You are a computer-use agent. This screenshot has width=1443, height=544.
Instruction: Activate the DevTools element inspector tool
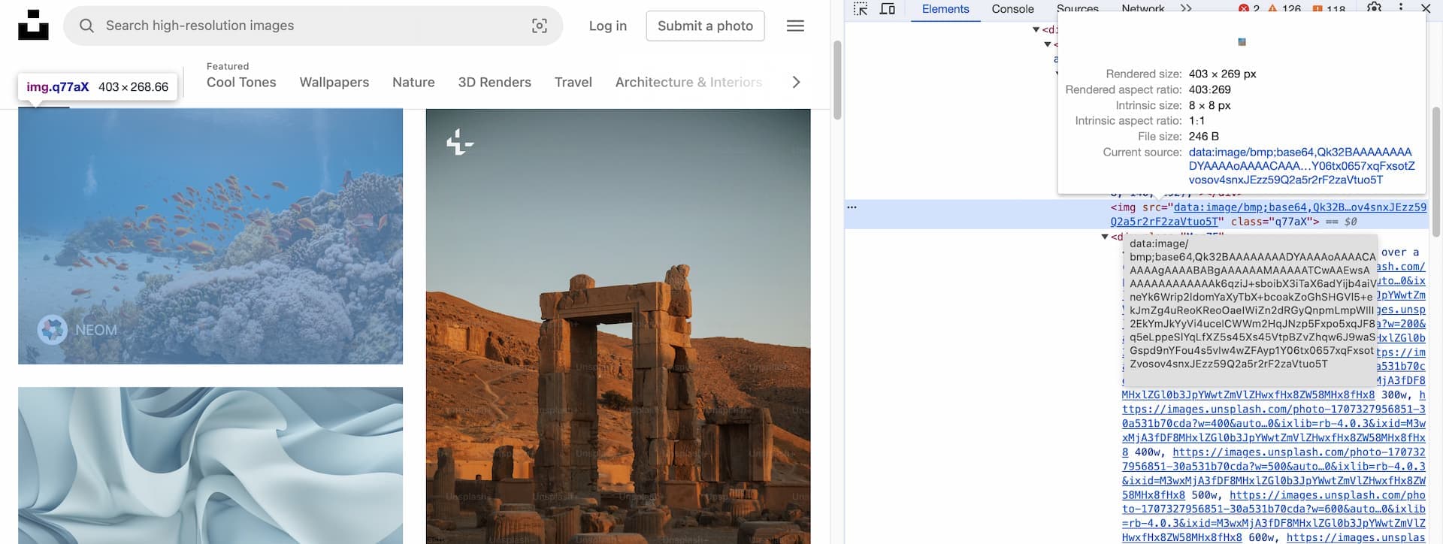pyautogui.click(x=861, y=9)
